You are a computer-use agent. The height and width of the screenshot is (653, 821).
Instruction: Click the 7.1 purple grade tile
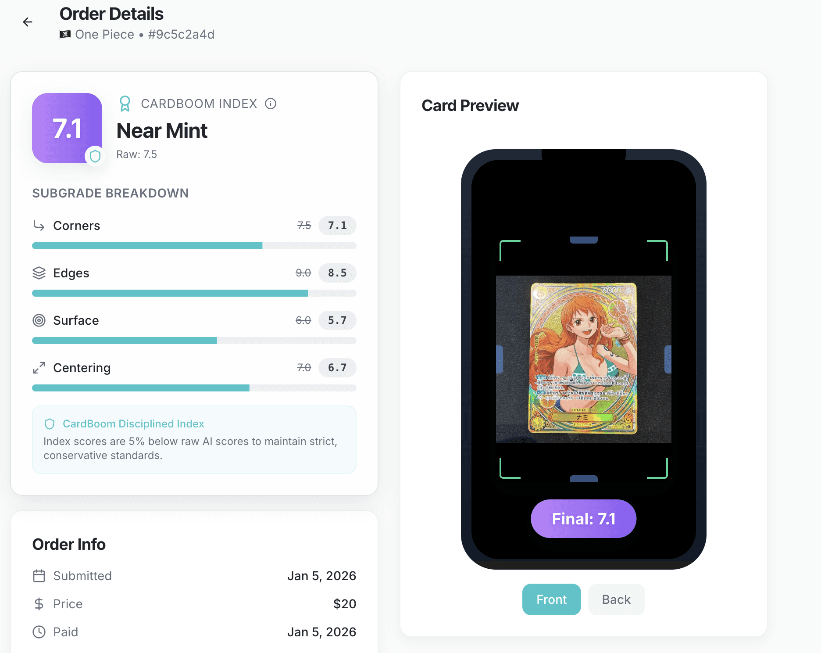[x=67, y=128]
